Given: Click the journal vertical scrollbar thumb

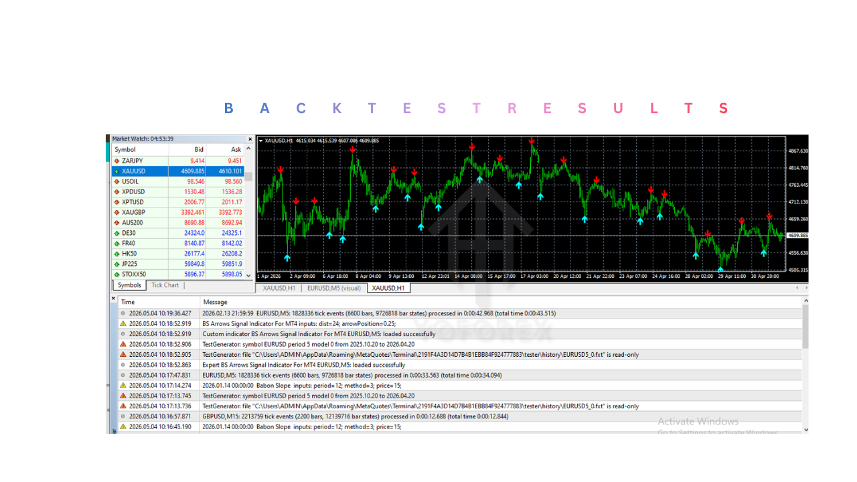Looking at the screenshot, I should pyautogui.click(x=805, y=327).
